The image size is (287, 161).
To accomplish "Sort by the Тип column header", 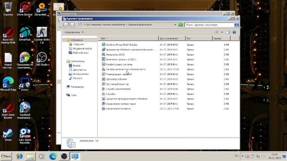I will tap(199, 38).
